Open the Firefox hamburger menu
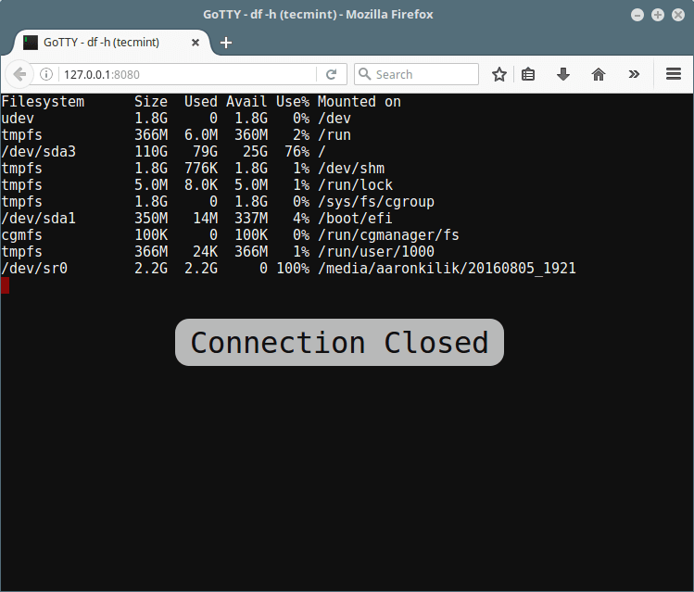This screenshot has height=592, width=694. pyautogui.click(x=674, y=74)
